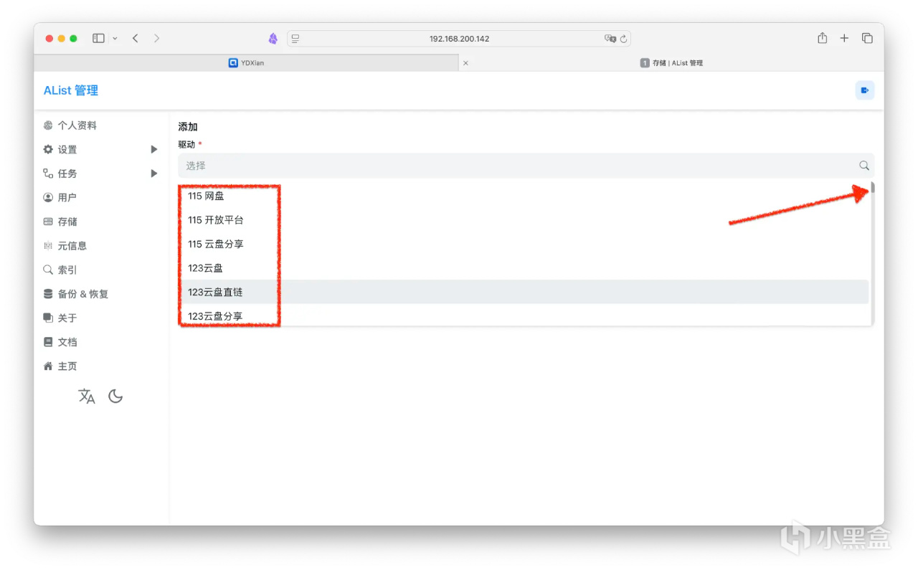Screen dimensions: 918x570
Task: Click the logout icon in AList header
Action: 865,90
